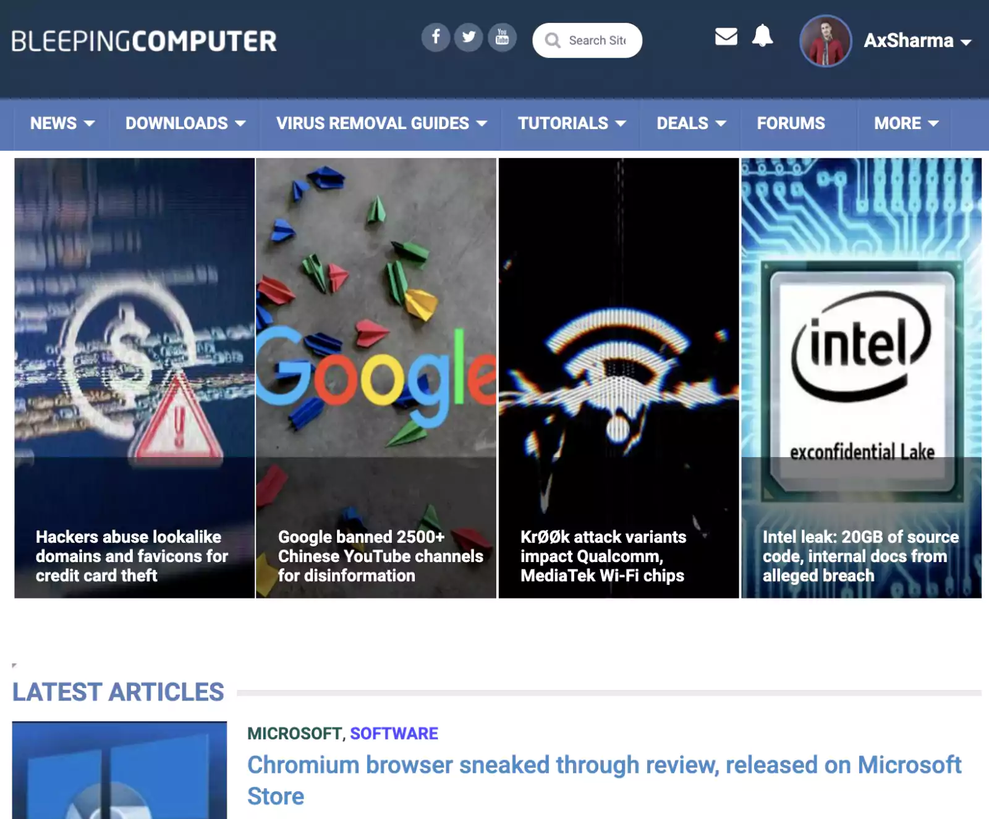Screen dimensions: 989x819
Task: Open the envelope messages icon
Action: pos(726,36)
